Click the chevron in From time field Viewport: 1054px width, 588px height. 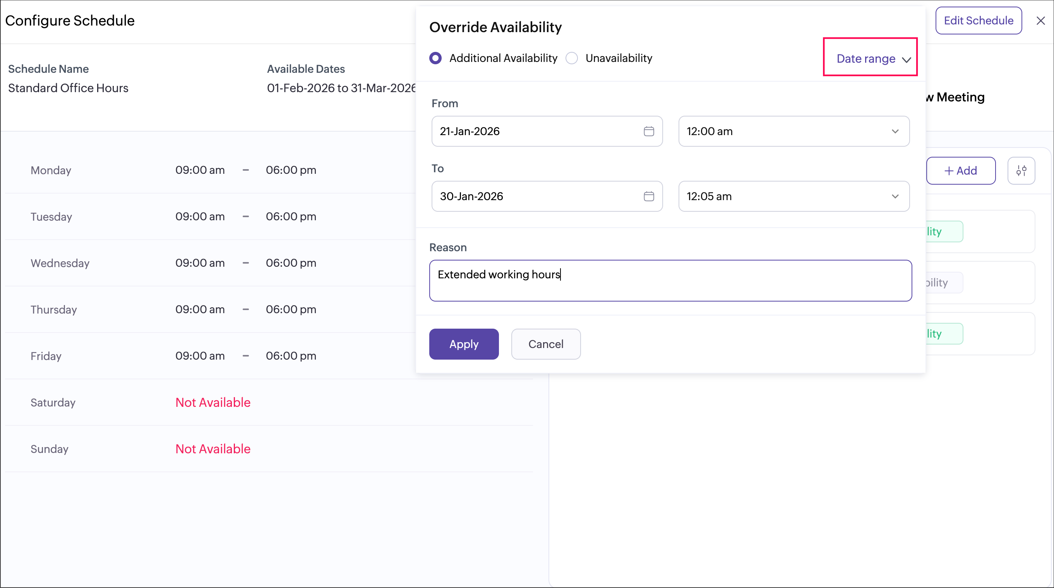click(895, 131)
